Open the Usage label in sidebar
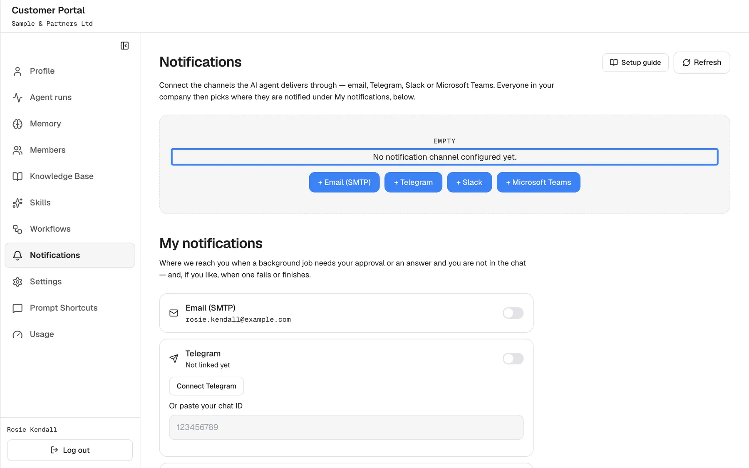Viewport: 749px width, 468px height. click(x=42, y=334)
